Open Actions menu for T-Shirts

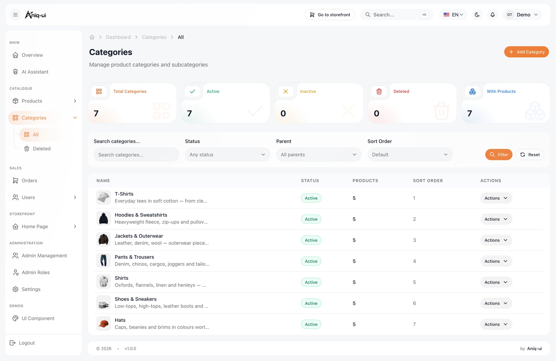(496, 198)
